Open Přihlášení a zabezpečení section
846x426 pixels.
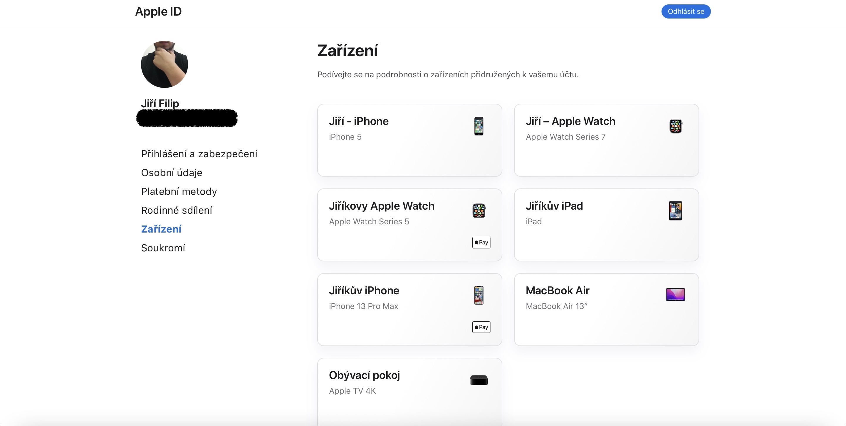click(x=199, y=154)
